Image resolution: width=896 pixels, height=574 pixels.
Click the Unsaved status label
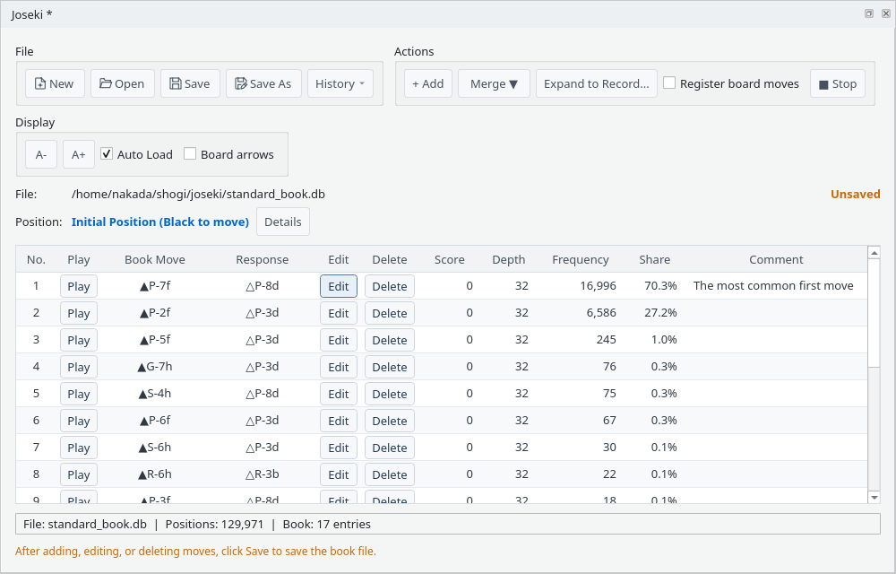tap(855, 195)
